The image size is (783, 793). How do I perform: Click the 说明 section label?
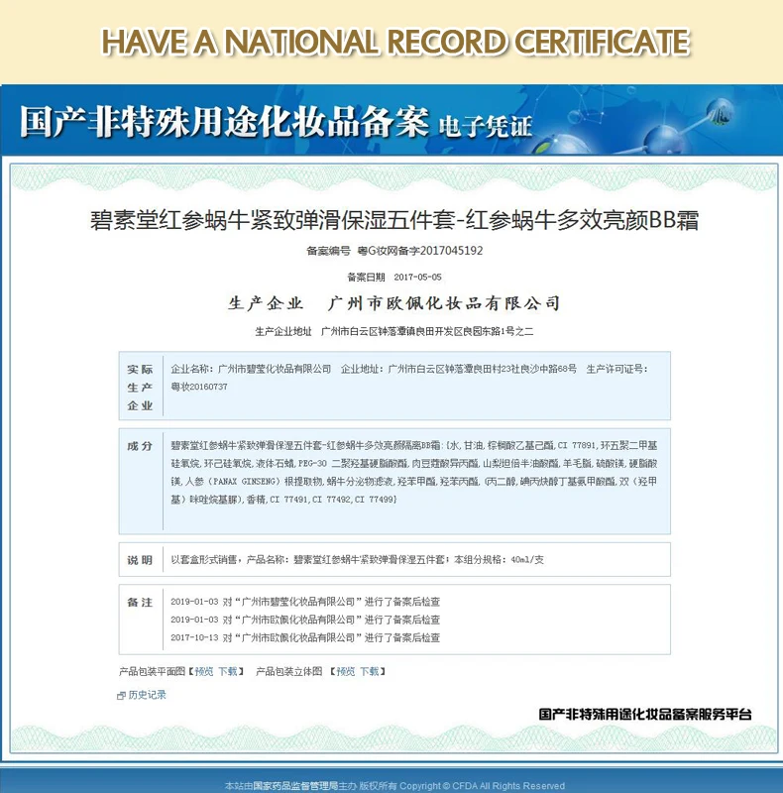[140, 560]
